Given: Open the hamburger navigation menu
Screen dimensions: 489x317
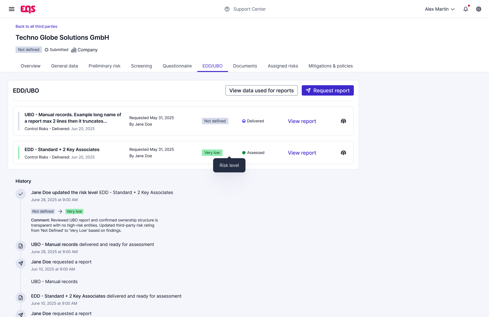Looking at the screenshot, I should pos(12,9).
